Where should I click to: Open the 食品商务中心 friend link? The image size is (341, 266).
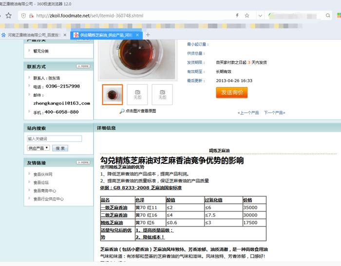tap(45, 191)
